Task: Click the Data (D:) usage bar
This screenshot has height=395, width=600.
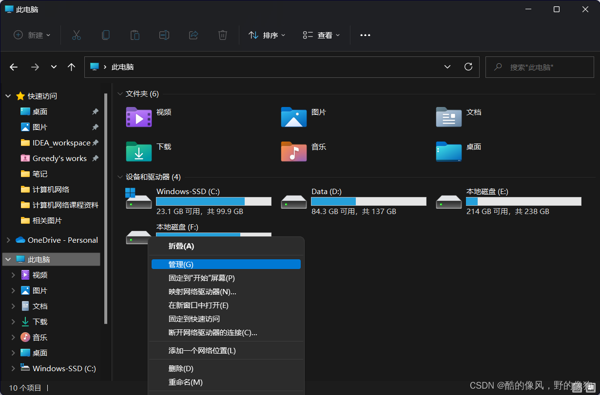Action: (368, 201)
